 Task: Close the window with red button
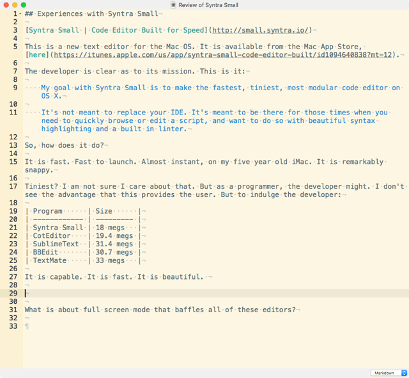pos(6,4)
